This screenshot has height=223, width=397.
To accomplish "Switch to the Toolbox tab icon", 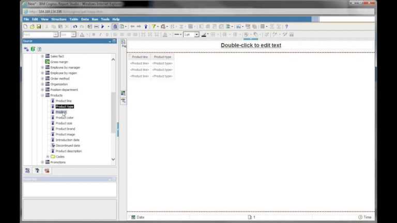I will (x=47, y=171).
